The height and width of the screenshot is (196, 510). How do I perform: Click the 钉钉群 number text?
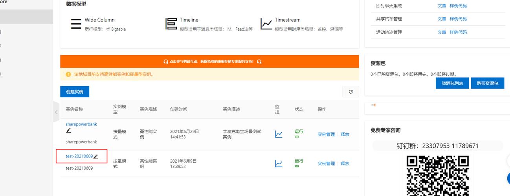tap(438, 146)
